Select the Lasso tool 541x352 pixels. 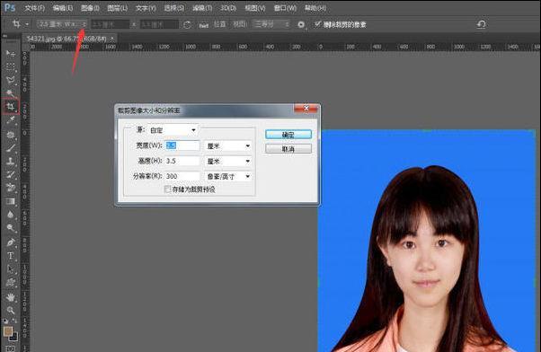(11, 80)
